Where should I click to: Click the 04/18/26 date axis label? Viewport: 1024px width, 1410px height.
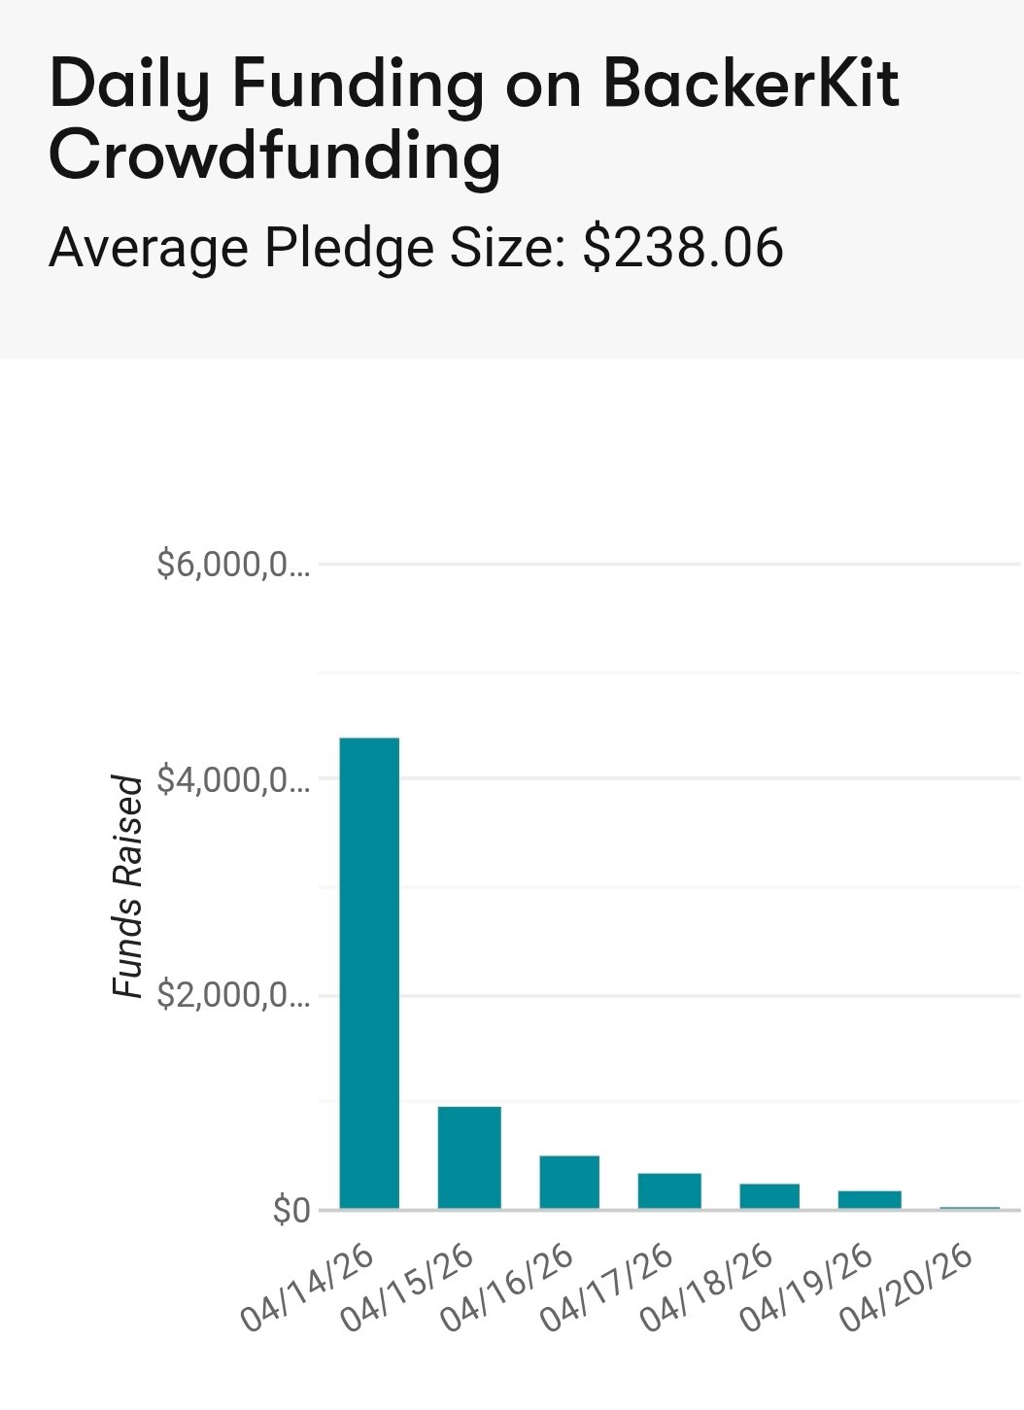(707, 1288)
